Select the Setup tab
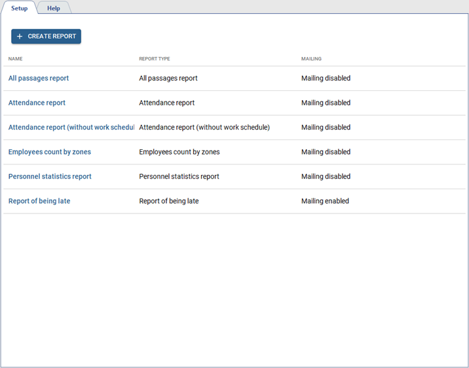The image size is (469, 368). pyautogui.click(x=19, y=9)
